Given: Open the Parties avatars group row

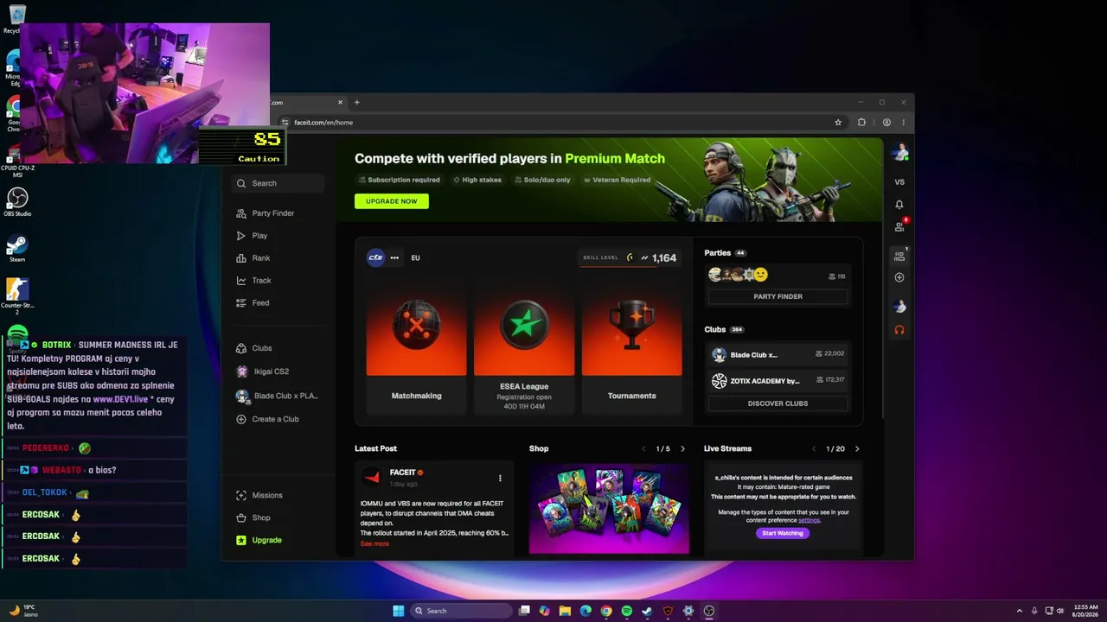Looking at the screenshot, I should click(x=777, y=275).
